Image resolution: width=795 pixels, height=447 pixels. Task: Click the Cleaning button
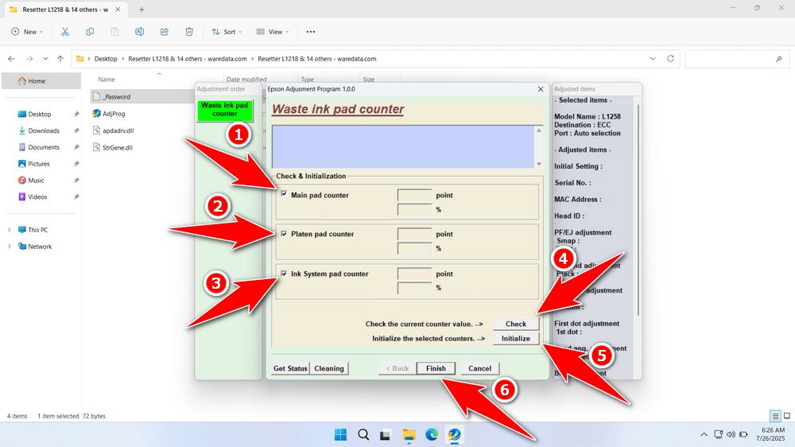(328, 368)
